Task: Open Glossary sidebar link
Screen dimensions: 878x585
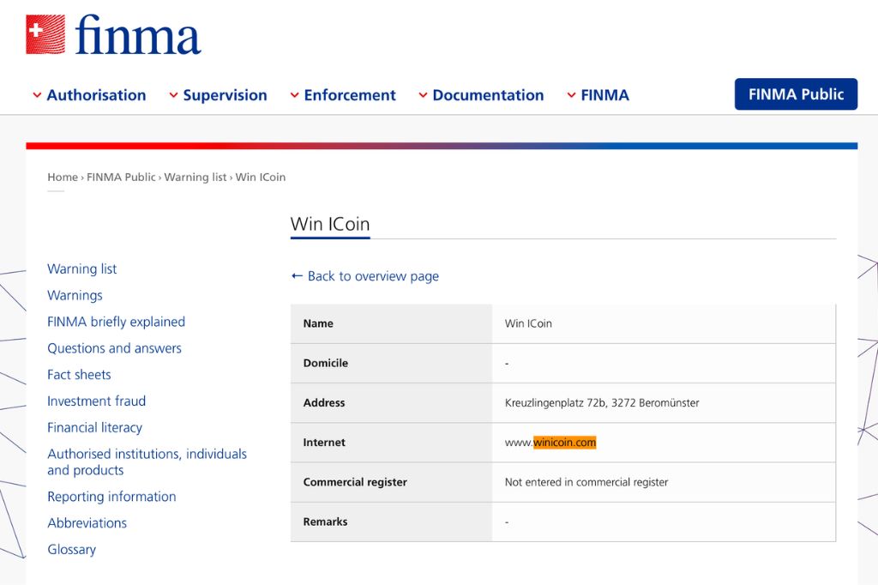Action: pyautogui.click(x=72, y=550)
